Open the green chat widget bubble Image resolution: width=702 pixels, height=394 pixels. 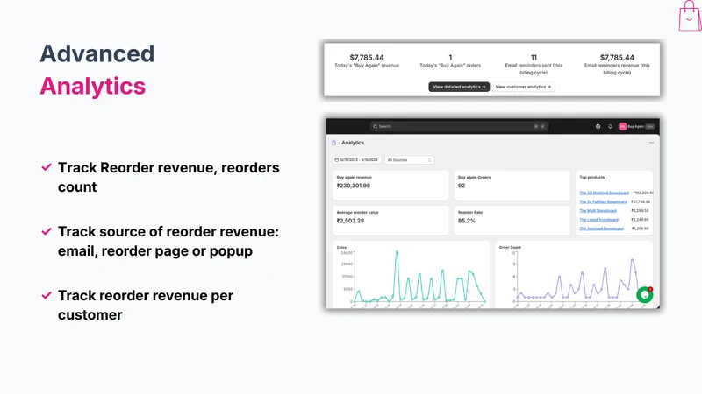tap(645, 295)
